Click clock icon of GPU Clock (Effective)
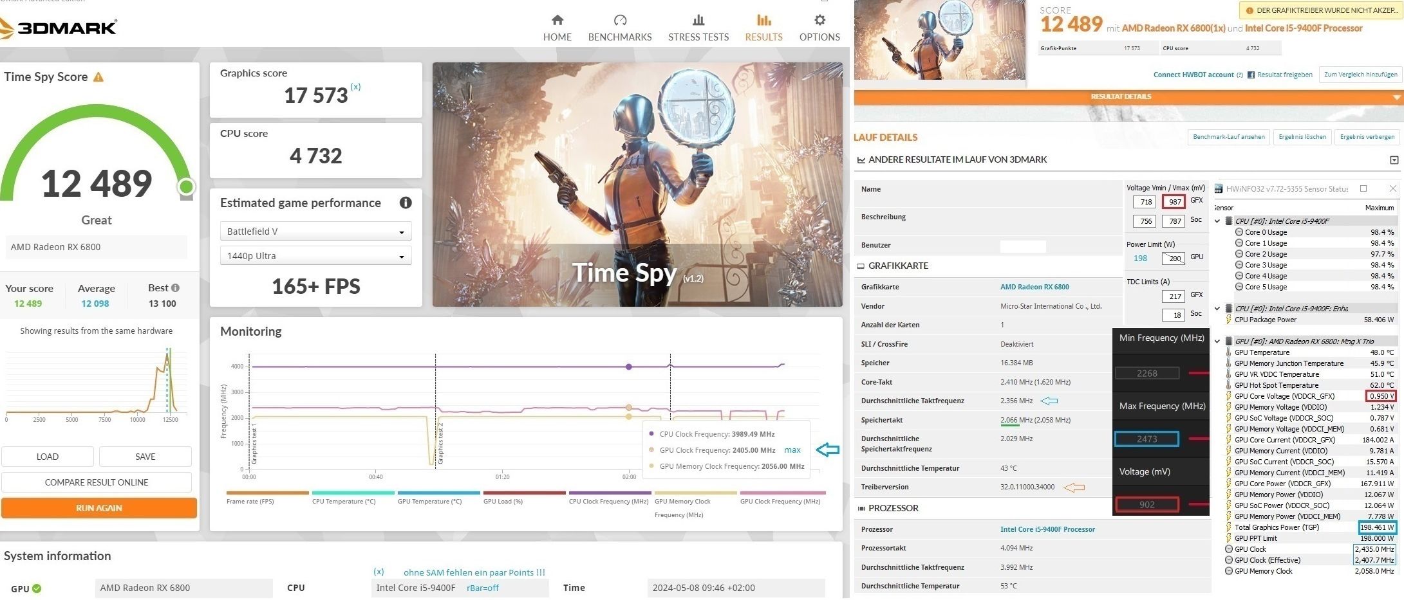This screenshot has width=1404, height=600. tap(1229, 560)
